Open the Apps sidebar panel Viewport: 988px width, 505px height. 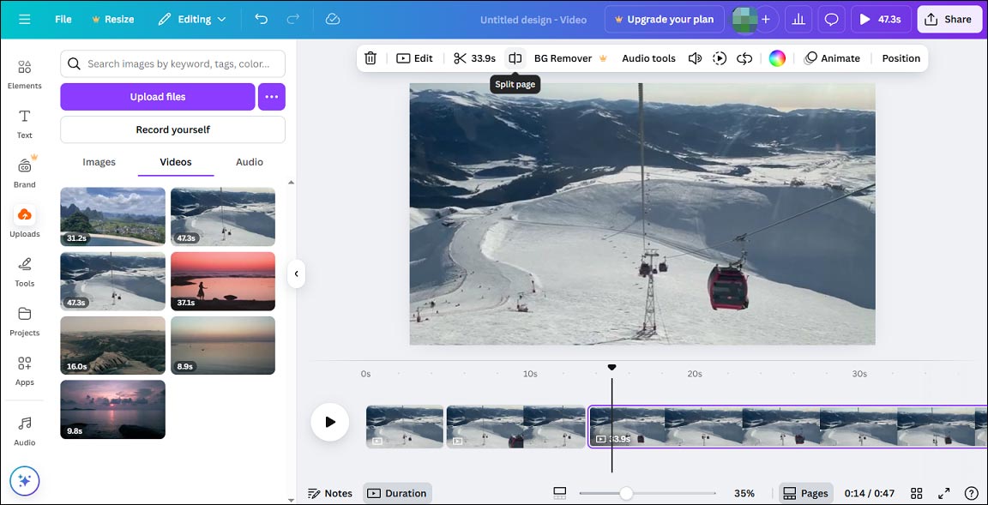tap(25, 370)
